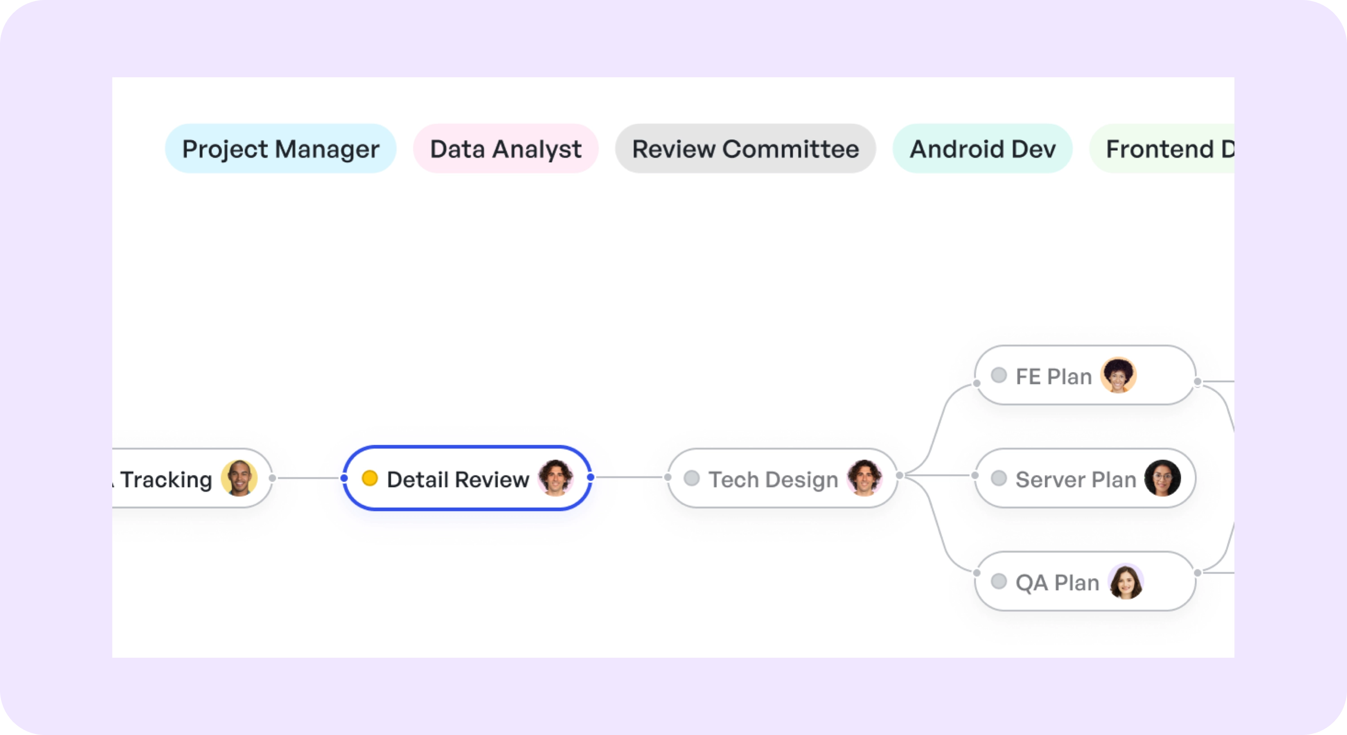Open assignee avatar on Tech Design node
Image resolution: width=1347 pixels, height=735 pixels.
point(865,478)
